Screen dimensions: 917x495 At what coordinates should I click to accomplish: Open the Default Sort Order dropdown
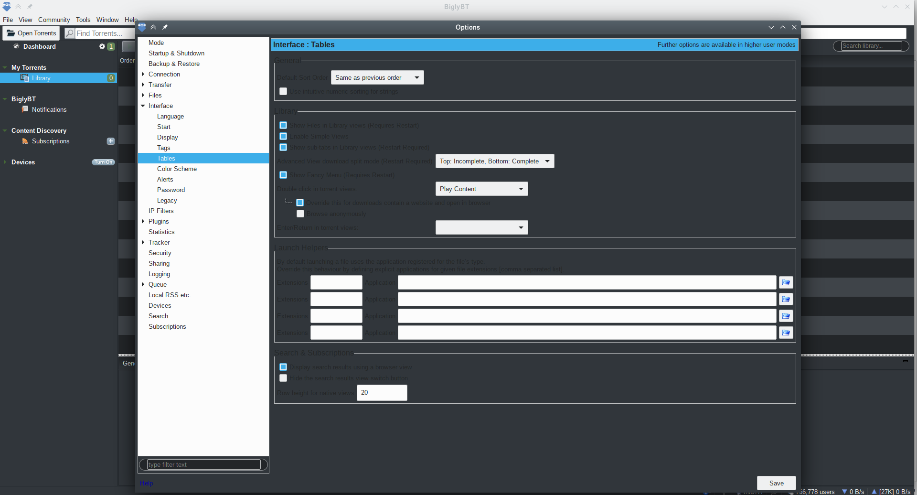coord(416,77)
